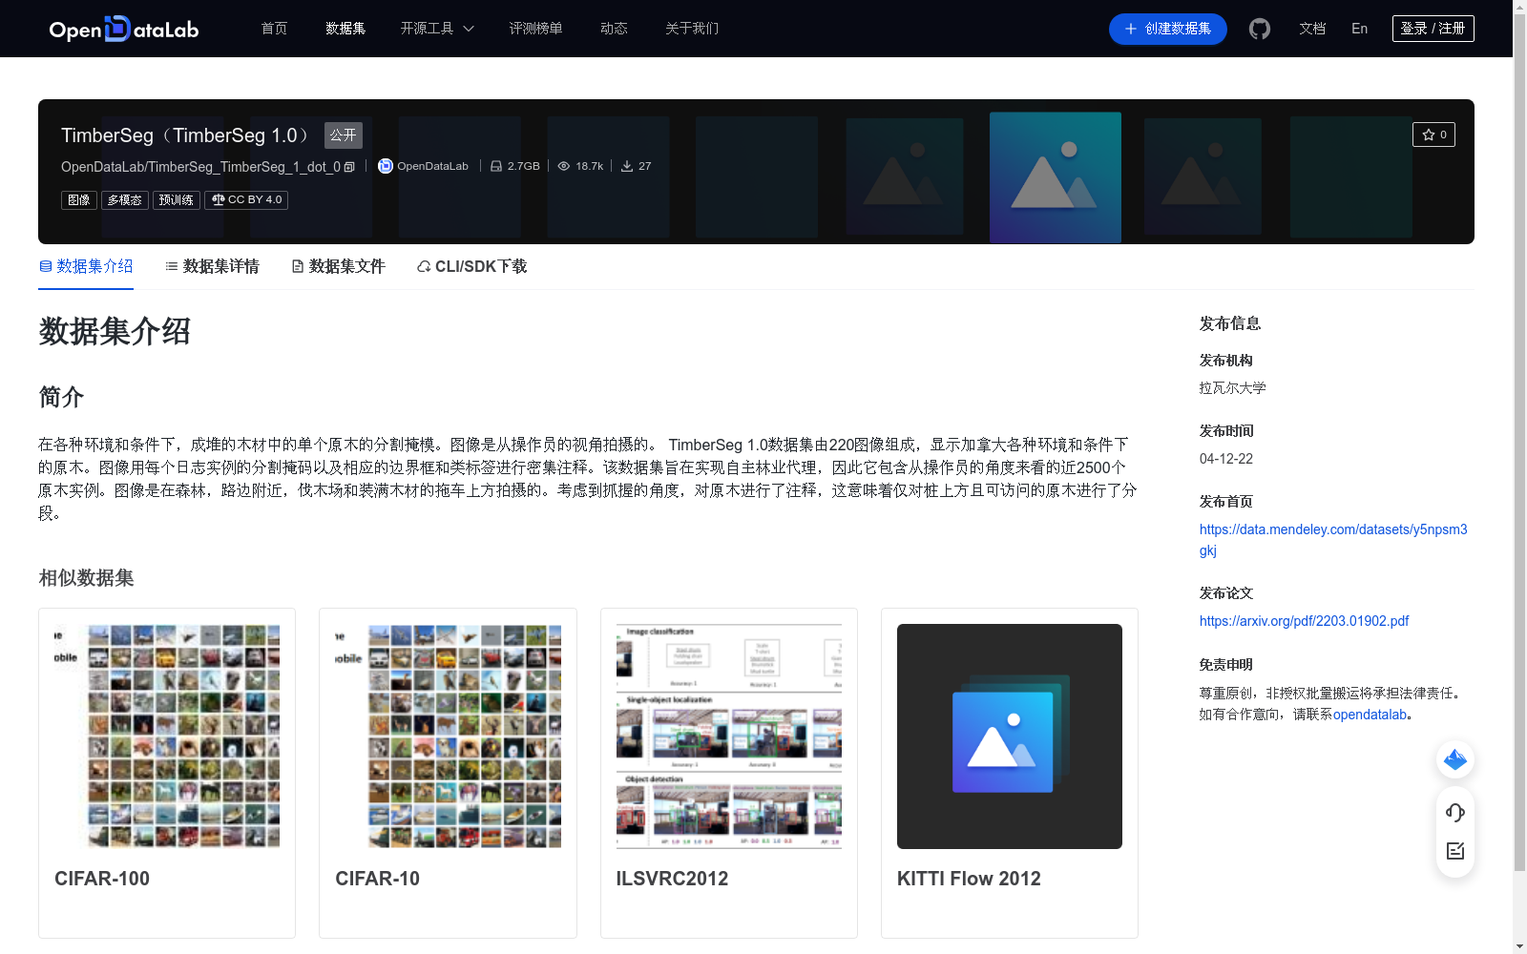Open the arxiv.org paper link
The height and width of the screenshot is (954, 1527).
point(1304,621)
